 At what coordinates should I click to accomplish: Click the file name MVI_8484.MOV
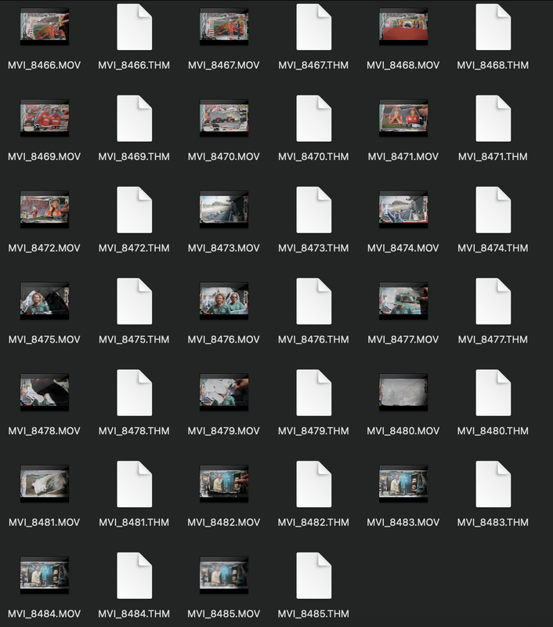point(45,614)
